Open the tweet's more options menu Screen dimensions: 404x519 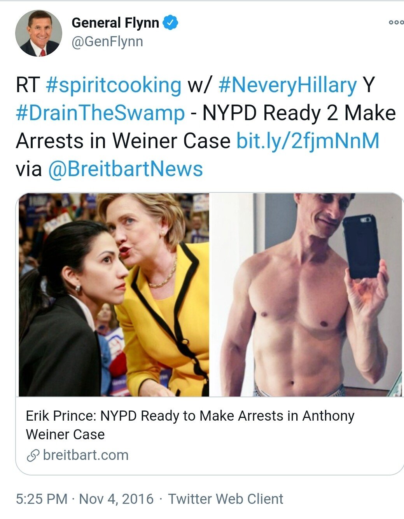click(396, 22)
